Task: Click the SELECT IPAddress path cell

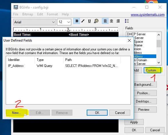Action: coord(91,66)
